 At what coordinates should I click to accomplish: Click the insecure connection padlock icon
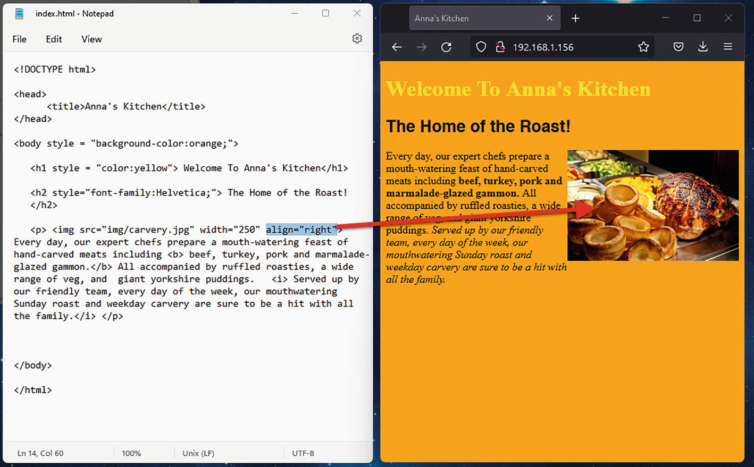click(500, 47)
